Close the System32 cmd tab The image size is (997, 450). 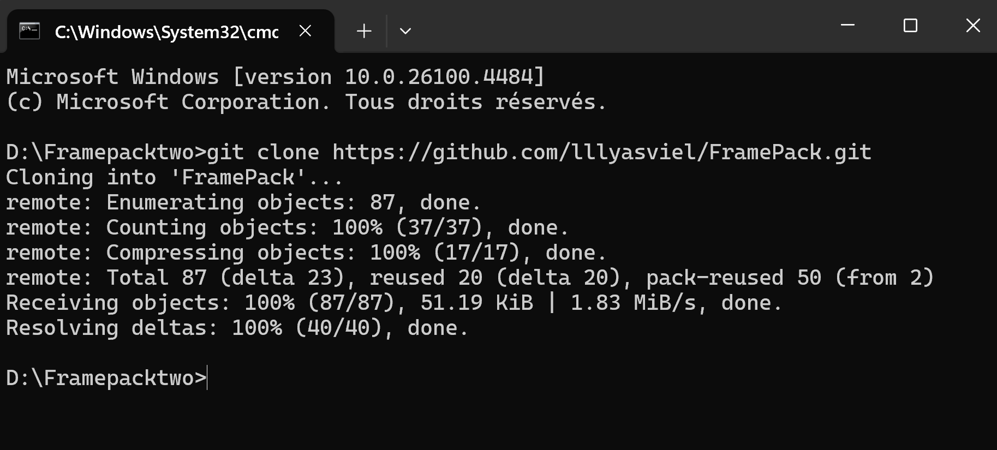point(306,31)
